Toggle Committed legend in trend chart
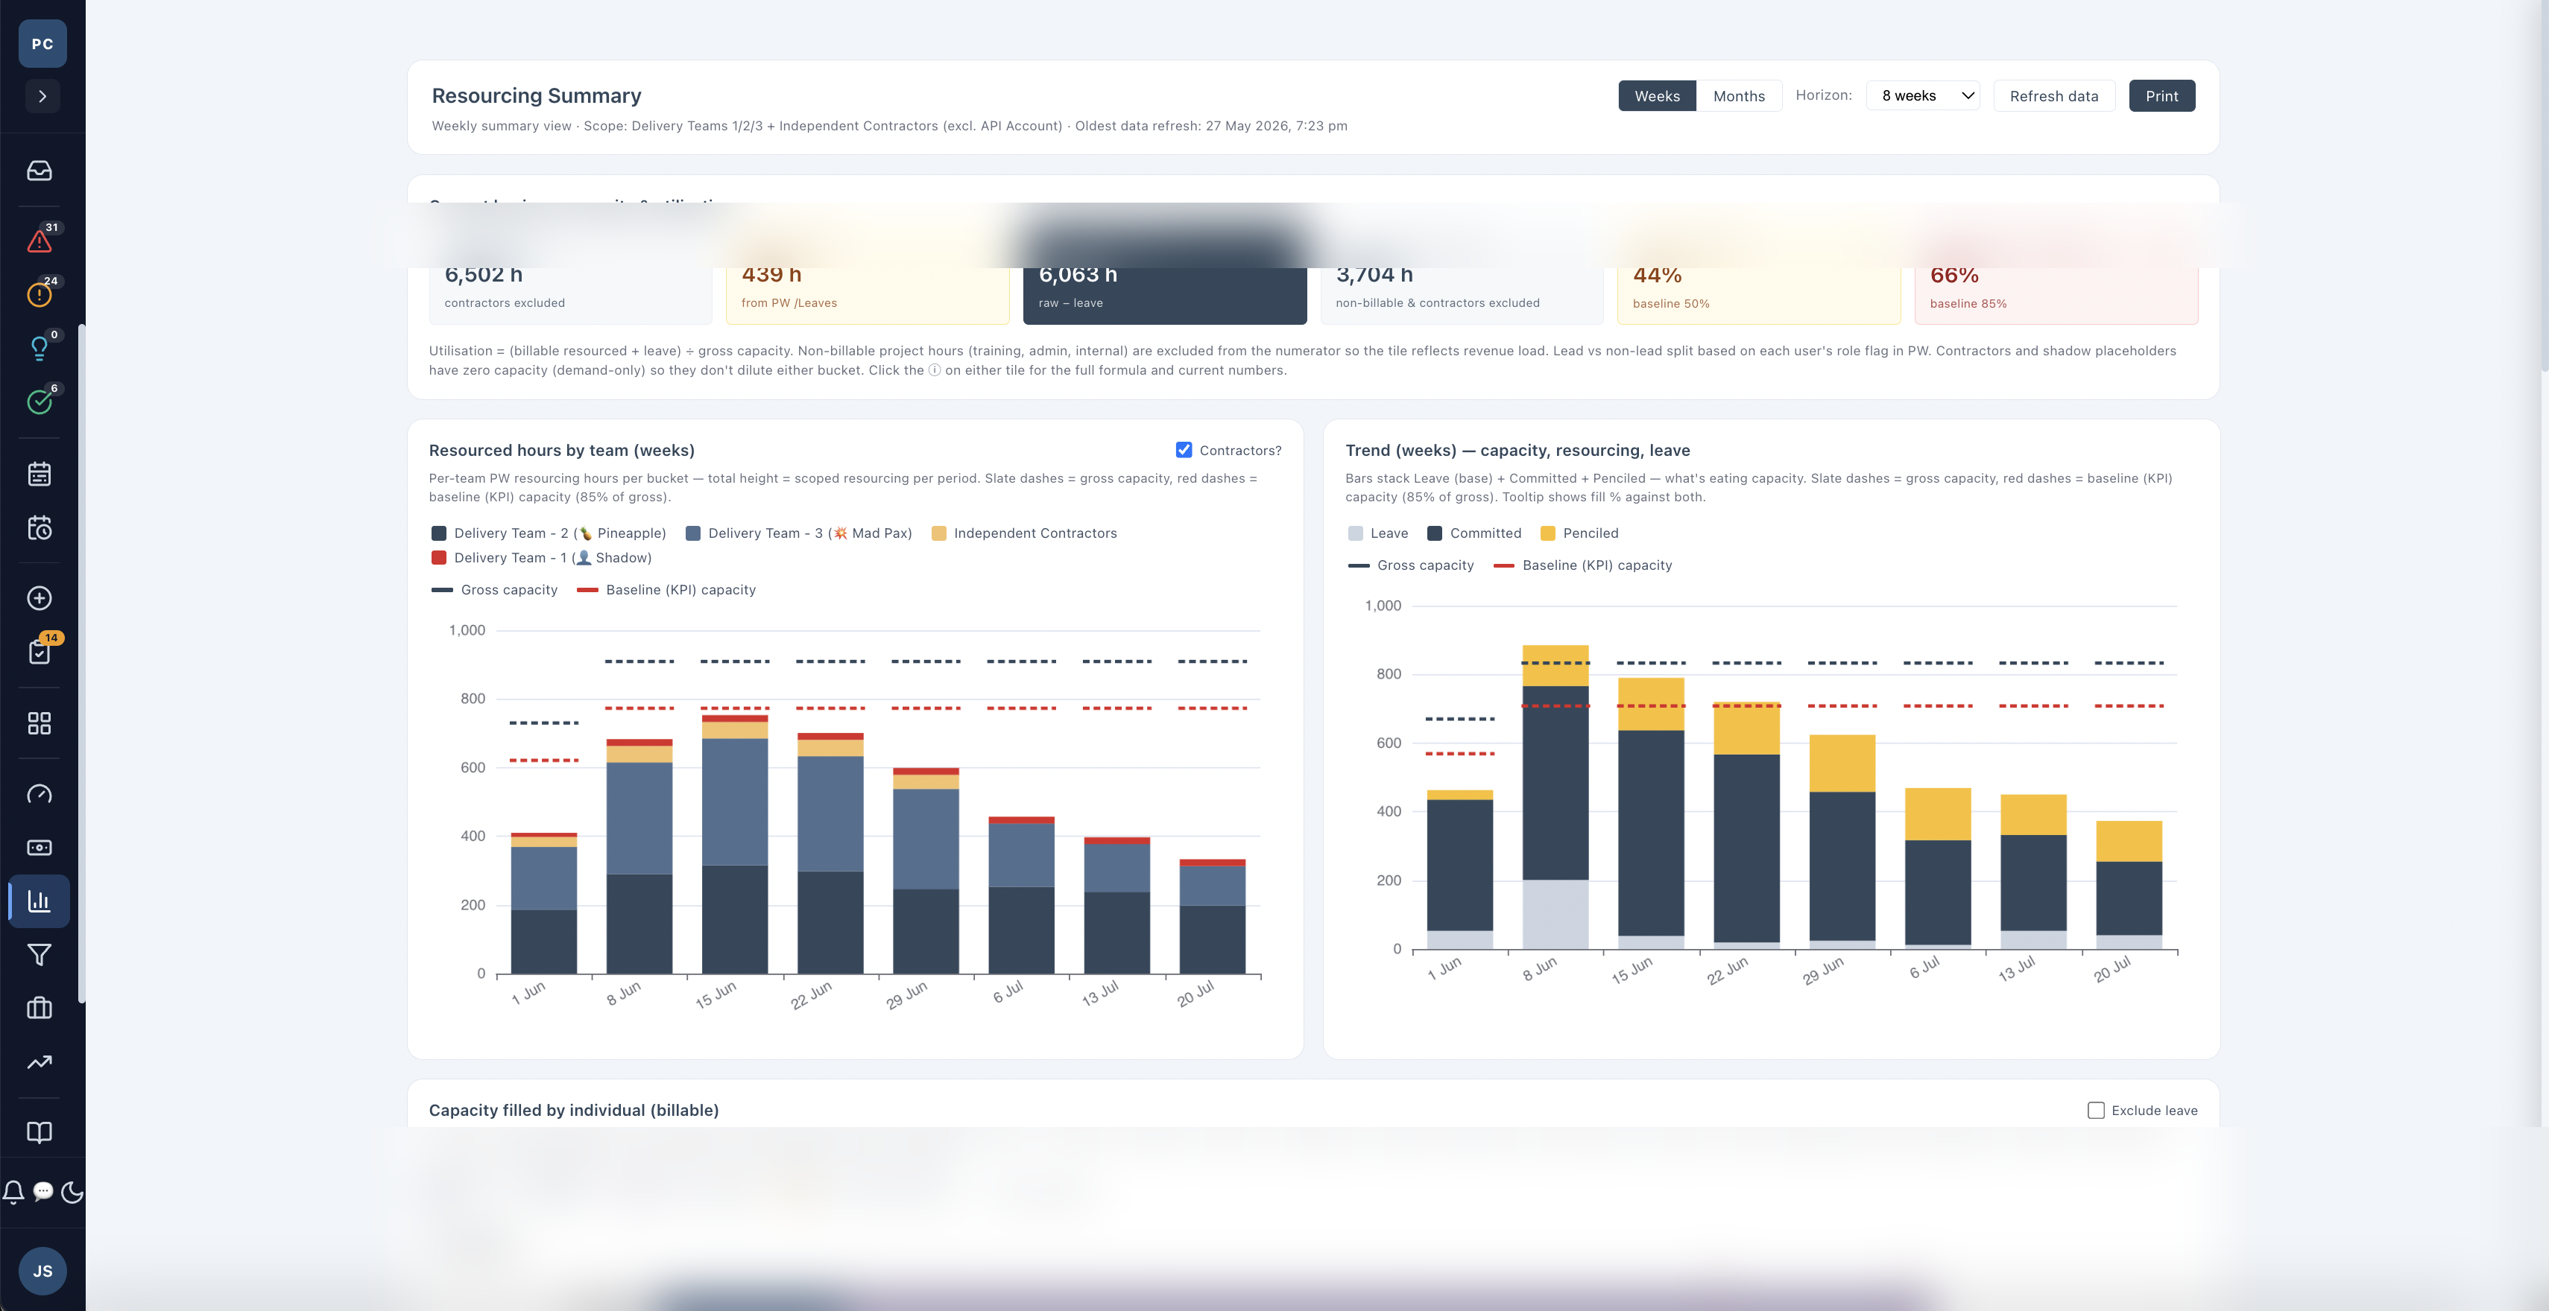 (x=1474, y=533)
